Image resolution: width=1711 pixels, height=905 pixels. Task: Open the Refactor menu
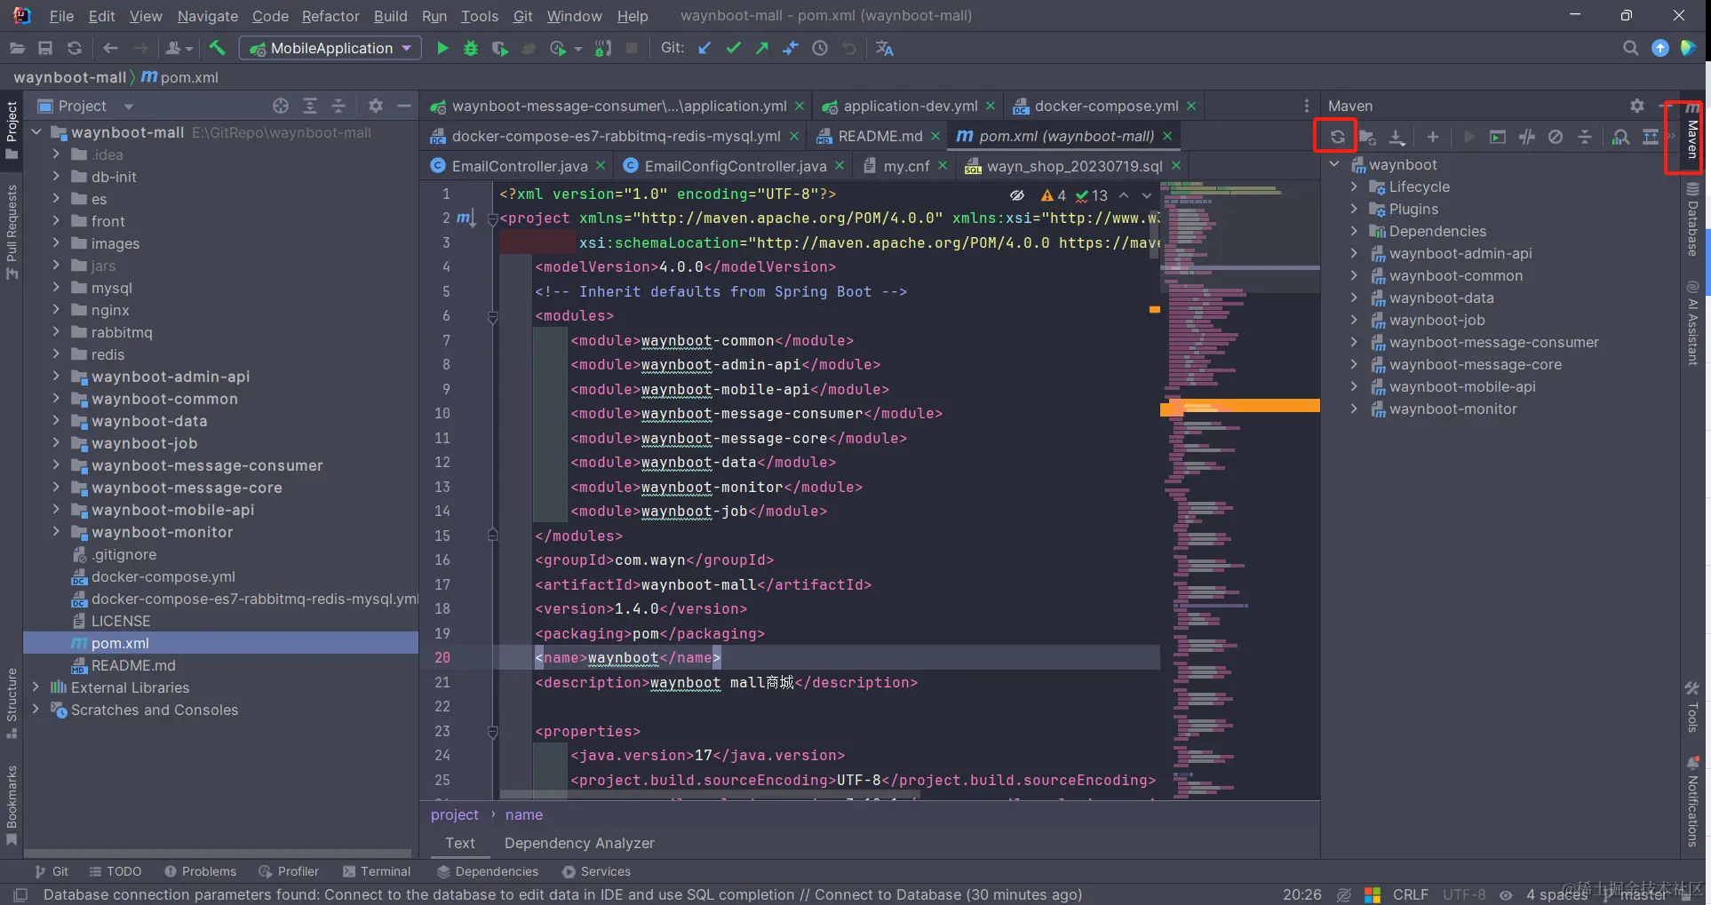(x=330, y=16)
